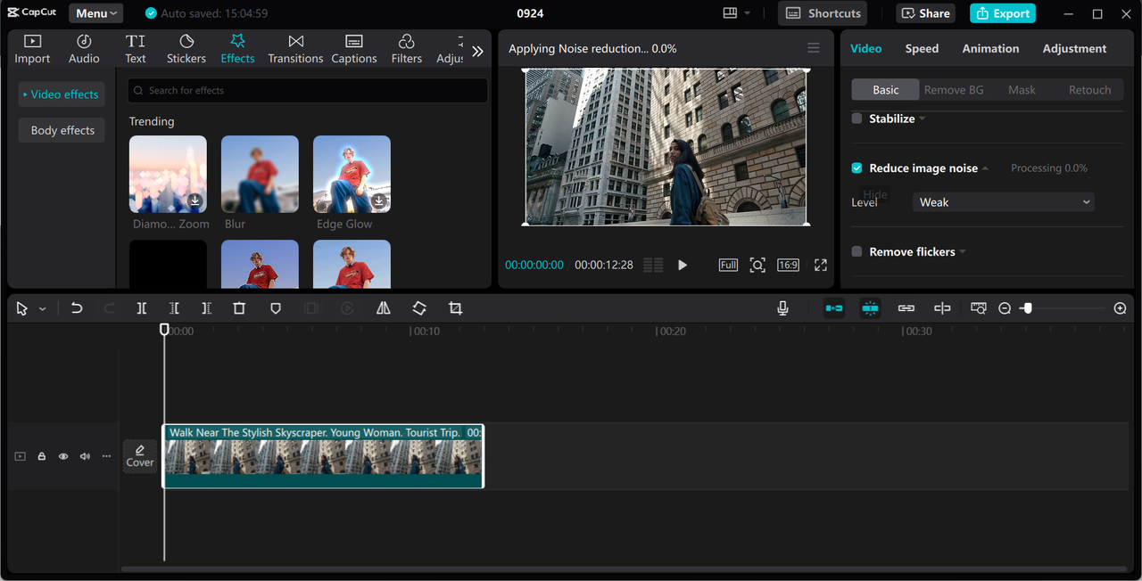Open the Captions tab
1142x581 pixels.
click(354, 49)
